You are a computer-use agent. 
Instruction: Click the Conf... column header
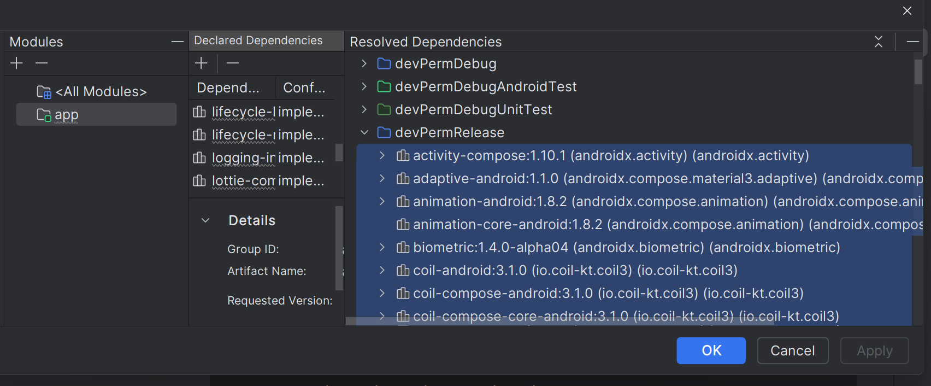[305, 88]
